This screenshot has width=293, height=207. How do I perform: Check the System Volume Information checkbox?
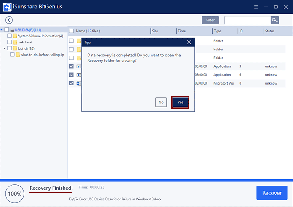9,36
